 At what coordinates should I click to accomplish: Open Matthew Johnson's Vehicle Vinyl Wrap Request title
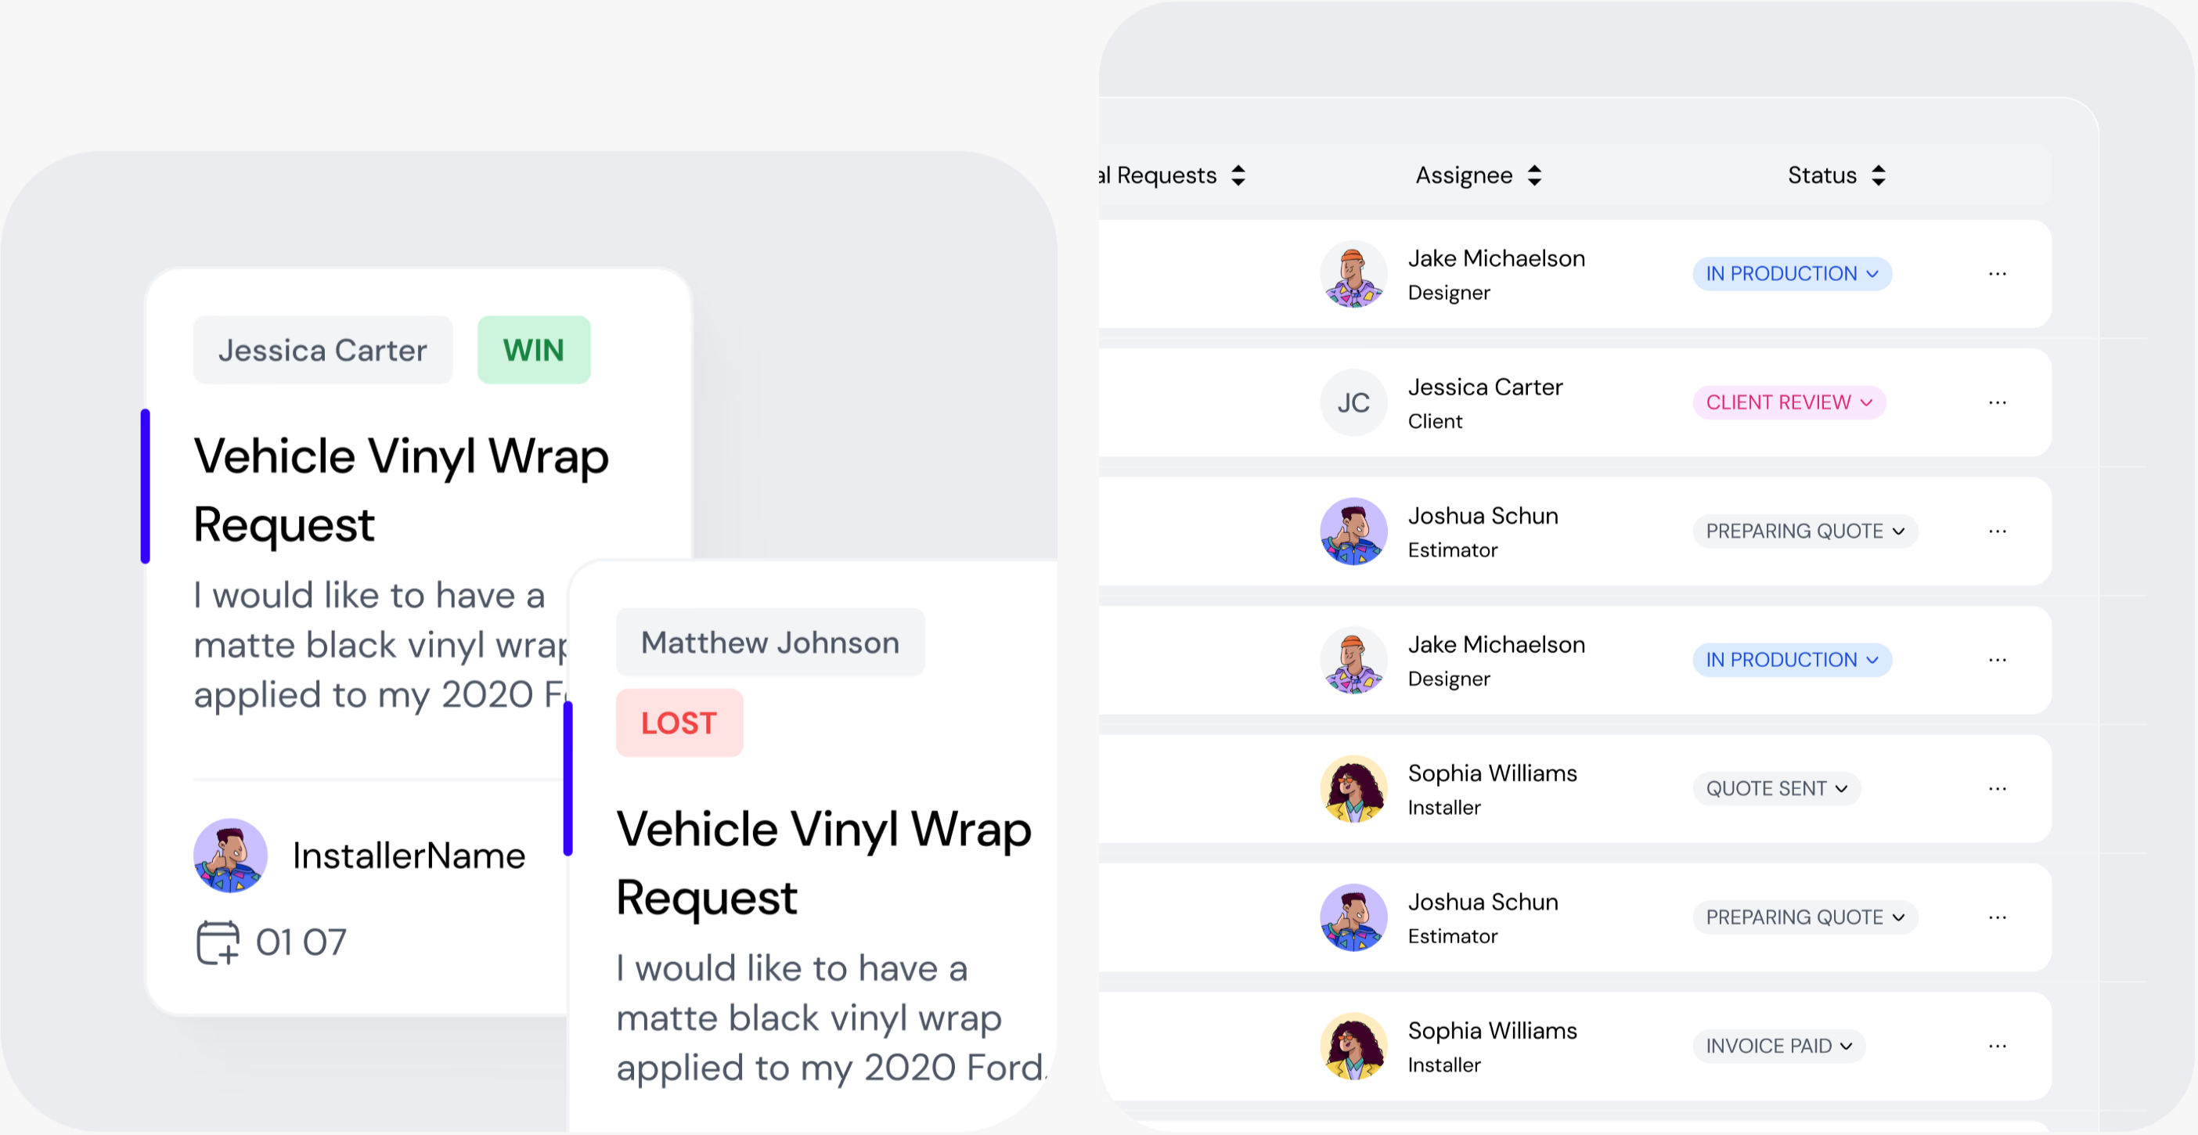(823, 862)
